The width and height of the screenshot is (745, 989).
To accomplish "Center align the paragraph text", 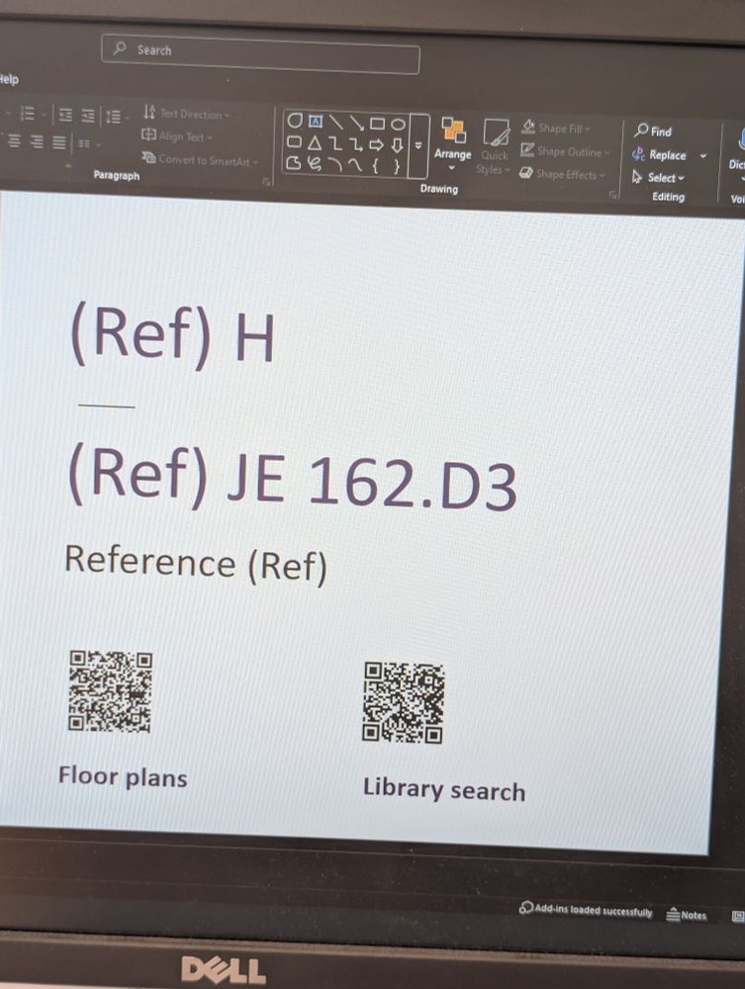I will [x=15, y=140].
